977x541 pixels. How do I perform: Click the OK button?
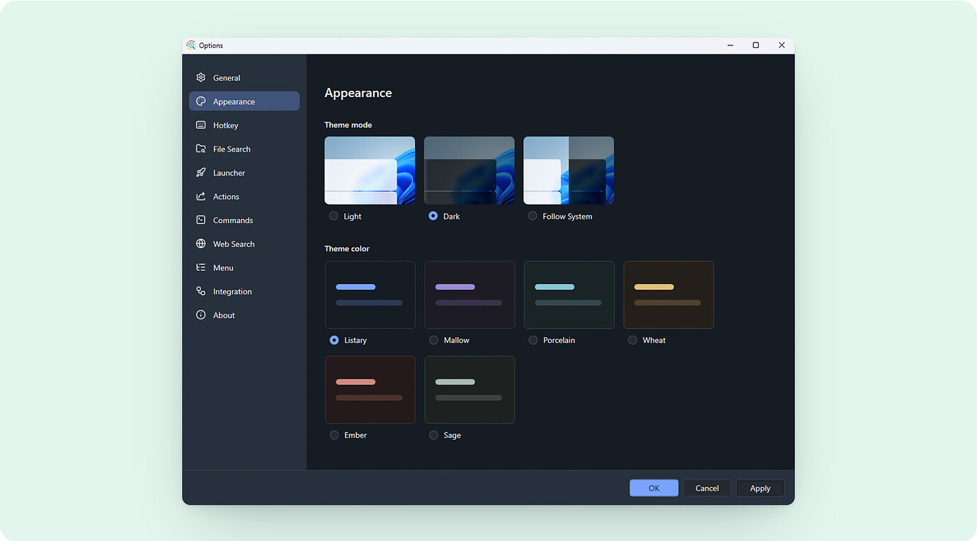(653, 488)
